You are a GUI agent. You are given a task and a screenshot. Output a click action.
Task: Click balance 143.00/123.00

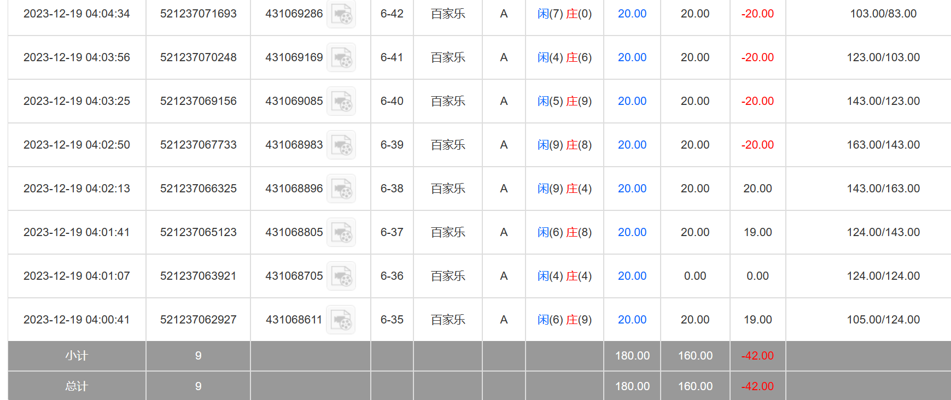click(883, 101)
